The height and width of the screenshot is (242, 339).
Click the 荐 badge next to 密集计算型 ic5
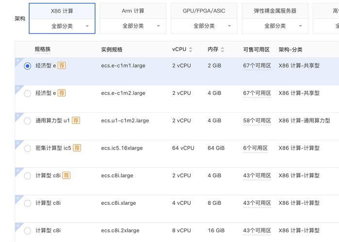pyautogui.click(x=77, y=148)
